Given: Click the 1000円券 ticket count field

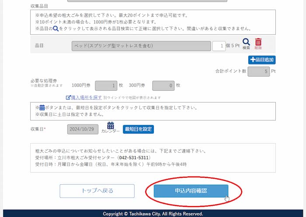Looking at the screenshot, I should (x=106, y=86).
